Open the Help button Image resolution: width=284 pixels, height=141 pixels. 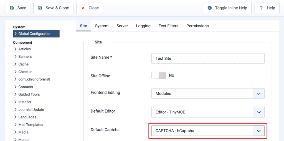pyautogui.click(x=267, y=8)
